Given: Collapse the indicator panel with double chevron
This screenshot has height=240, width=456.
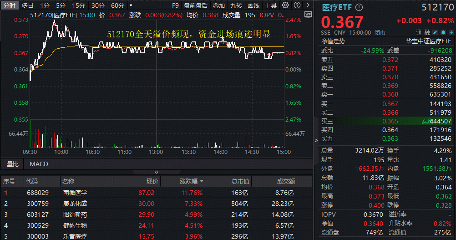Looking at the screenshot, I should click(x=157, y=172).
